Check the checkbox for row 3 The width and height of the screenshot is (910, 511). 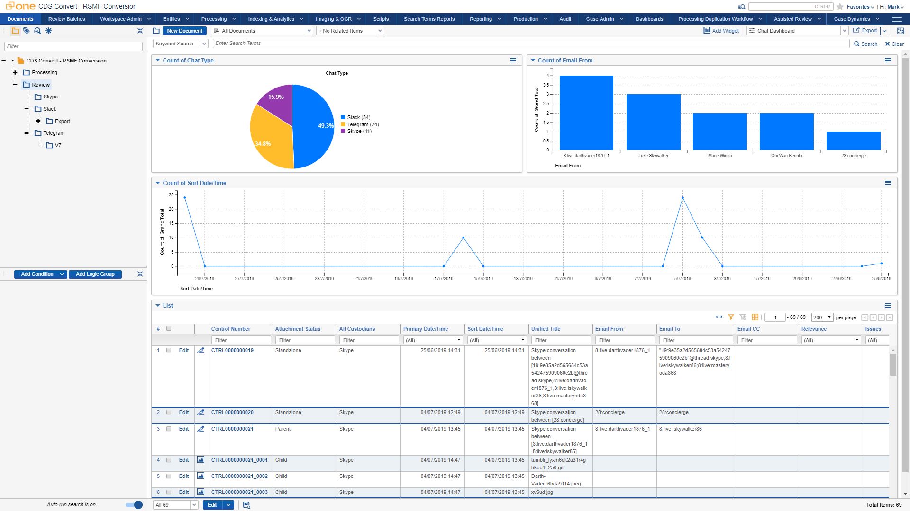coord(169,429)
